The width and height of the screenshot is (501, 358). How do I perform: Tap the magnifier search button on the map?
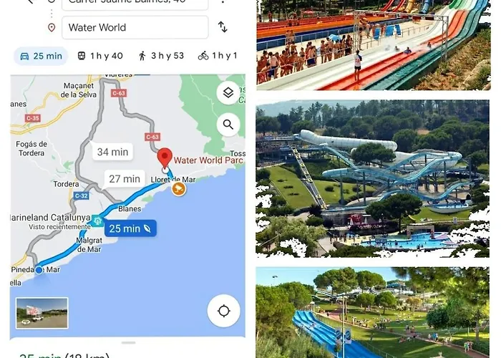click(228, 125)
